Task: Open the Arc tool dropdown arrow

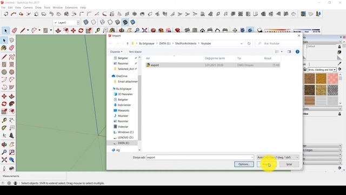Action: coord(39,30)
